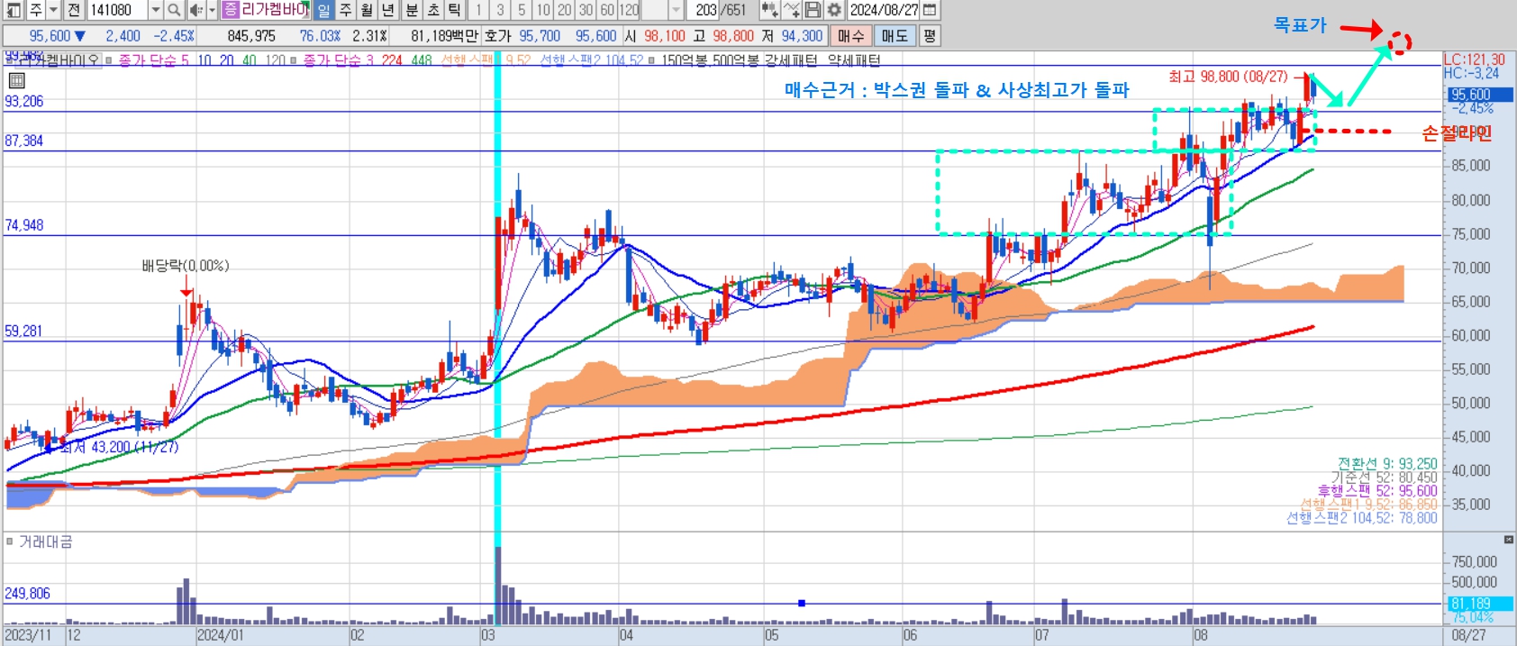This screenshot has height=646, width=1517.
Task: Click the high price 98,800 in header
Action: [733, 36]
